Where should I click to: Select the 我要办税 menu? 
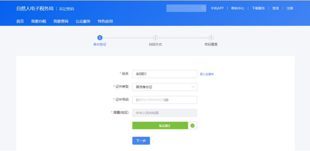point(39,21)
